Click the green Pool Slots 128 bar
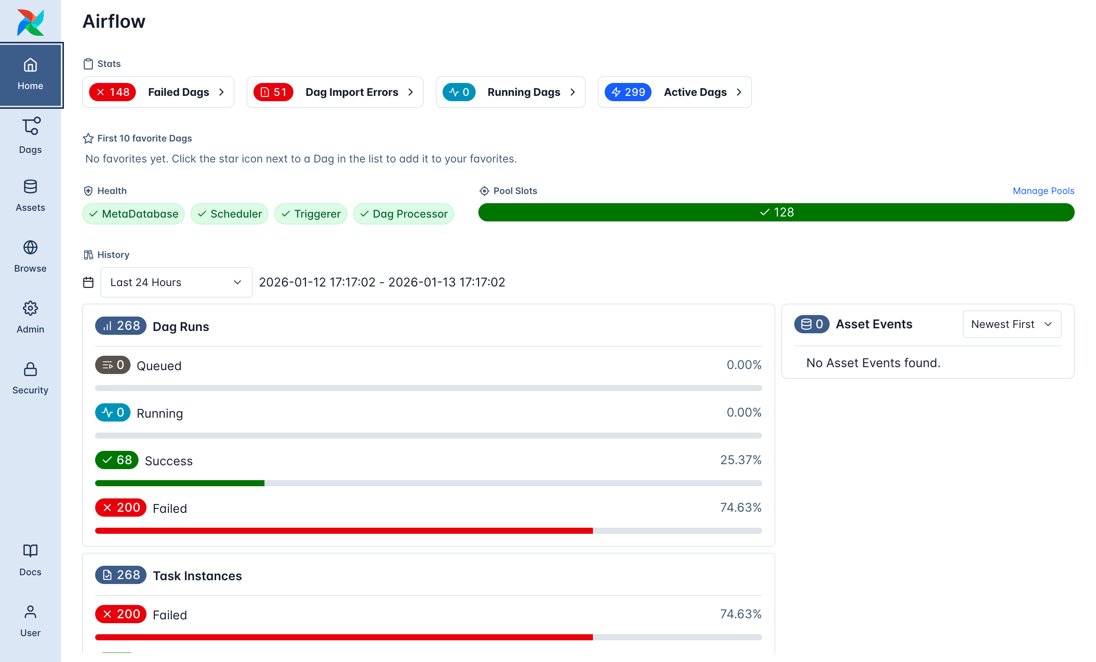The height and width of the screenshot is (662, 1096). (x=776, y=213)
